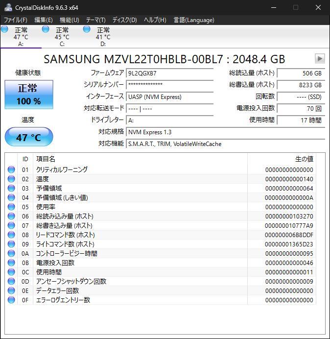Click status orb for row 0D アンセーフシャットダウン回数
The image size is (330, 339).
(11, 281)
